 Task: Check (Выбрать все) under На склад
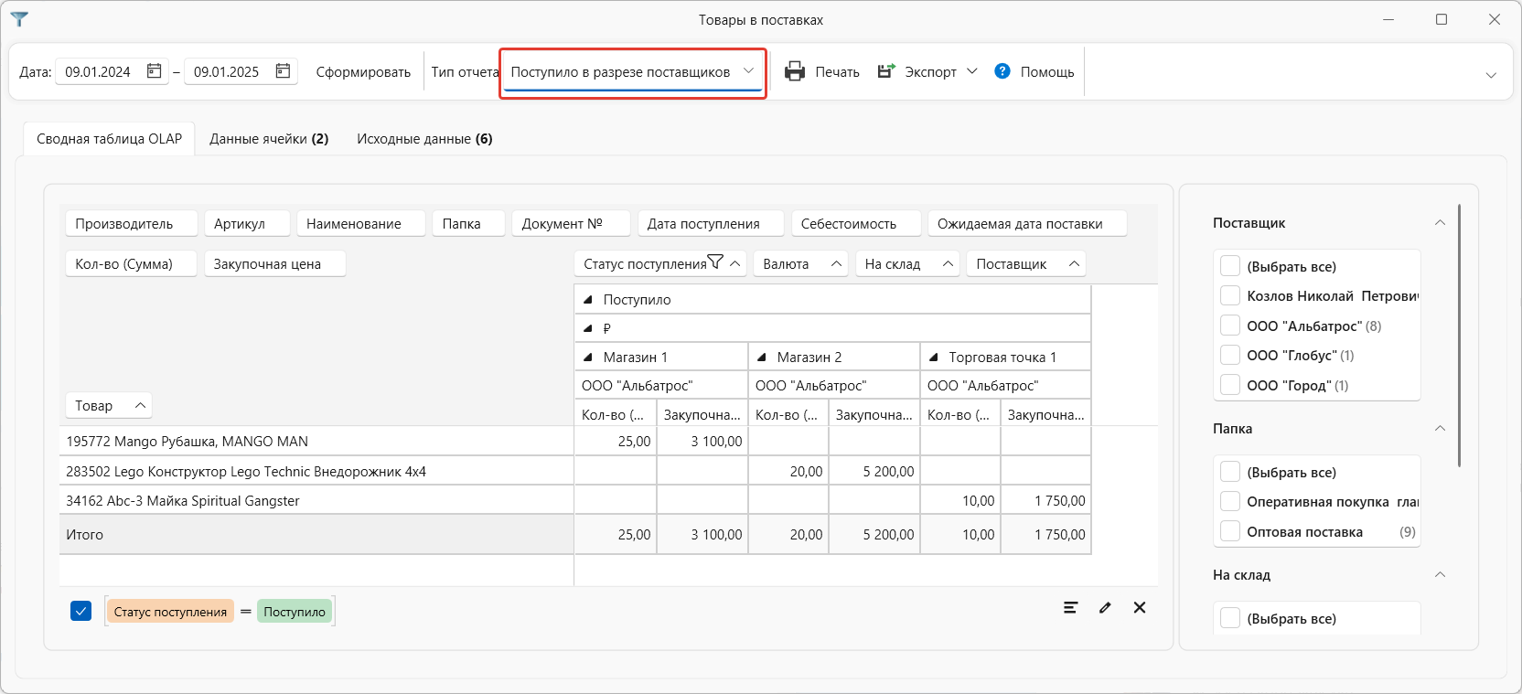pyautogui.click(x=1230, y=618)
